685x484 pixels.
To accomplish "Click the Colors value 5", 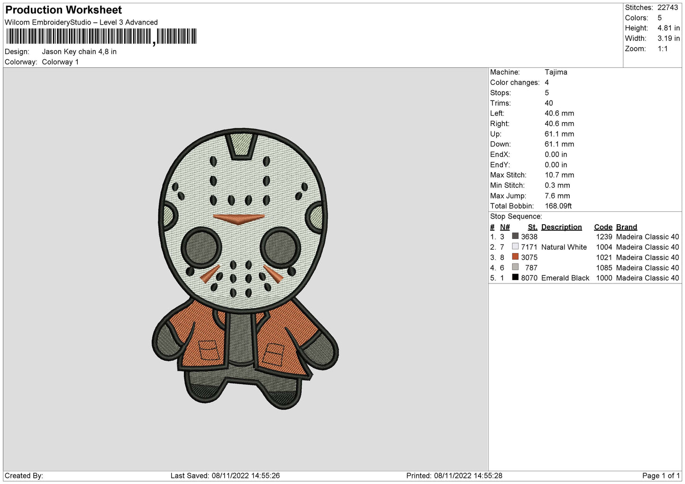I will [x=659, y=18].
